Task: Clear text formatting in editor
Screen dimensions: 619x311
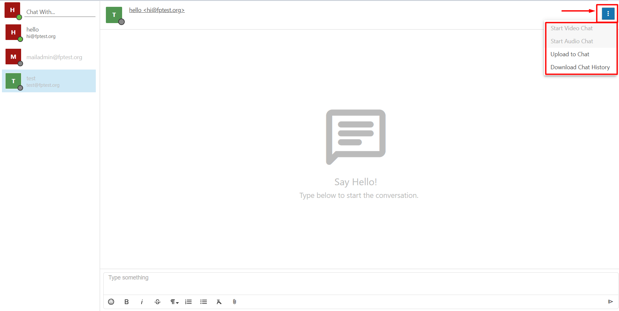Action: tap(219, 302)
